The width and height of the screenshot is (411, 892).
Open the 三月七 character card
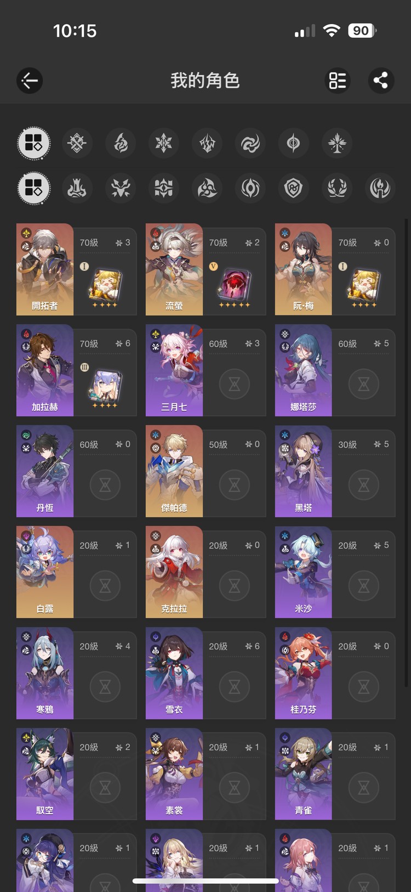tap(206, 370)
